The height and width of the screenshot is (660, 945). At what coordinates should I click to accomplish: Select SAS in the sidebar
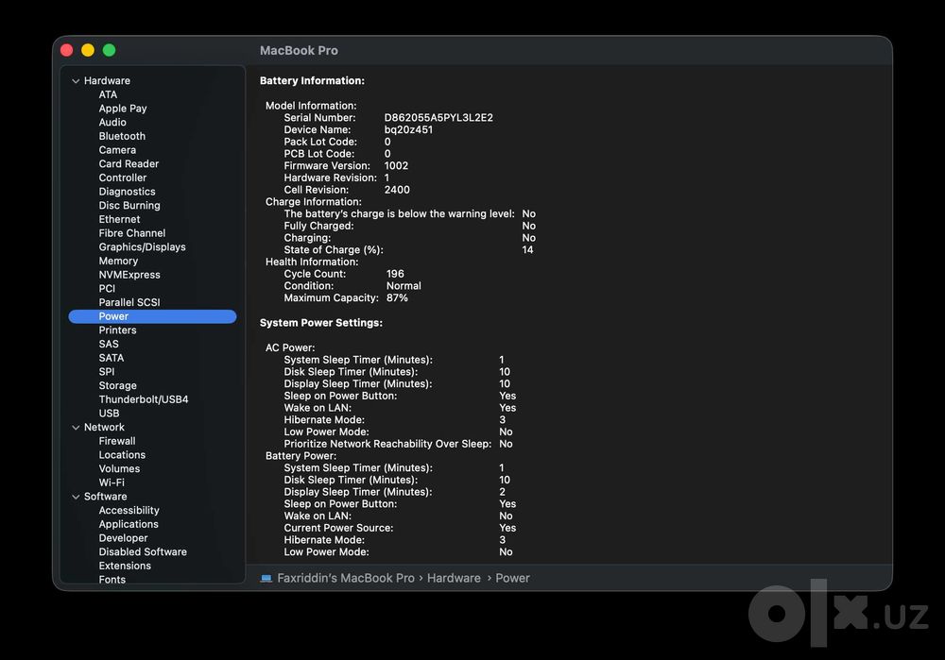click(109, 344)
